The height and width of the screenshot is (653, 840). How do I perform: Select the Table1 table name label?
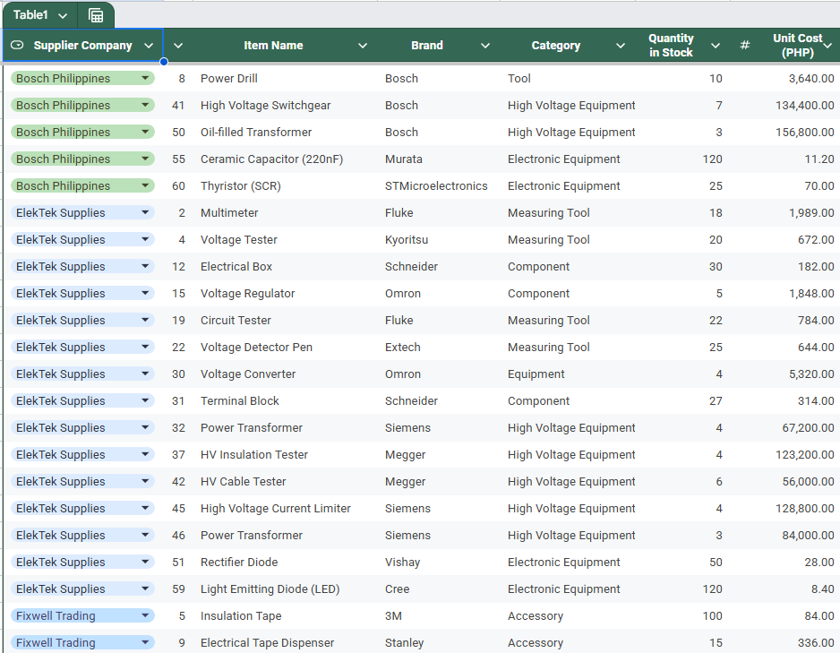(x=30, y=15)
